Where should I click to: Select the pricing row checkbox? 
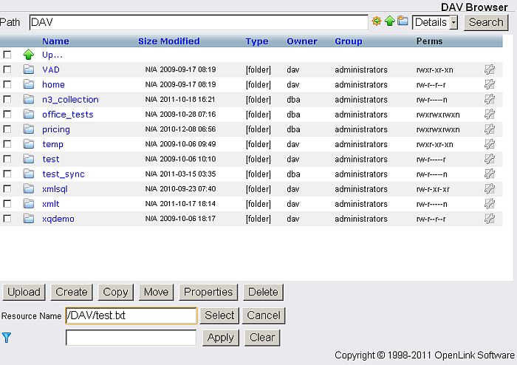tap(7, 129)
